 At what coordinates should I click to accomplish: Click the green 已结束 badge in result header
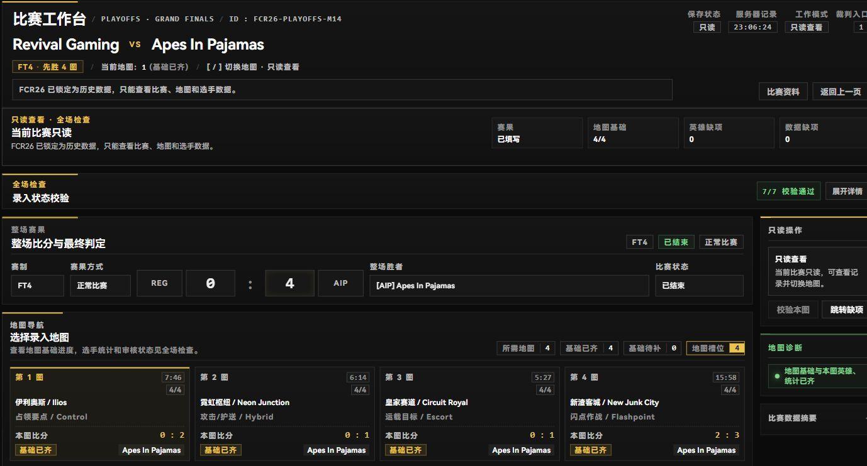(676, 242)
